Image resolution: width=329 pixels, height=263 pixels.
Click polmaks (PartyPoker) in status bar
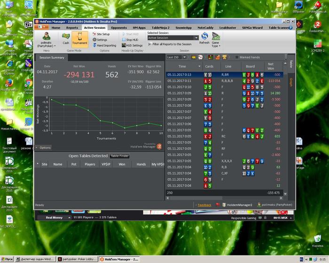tap(274, 205)
